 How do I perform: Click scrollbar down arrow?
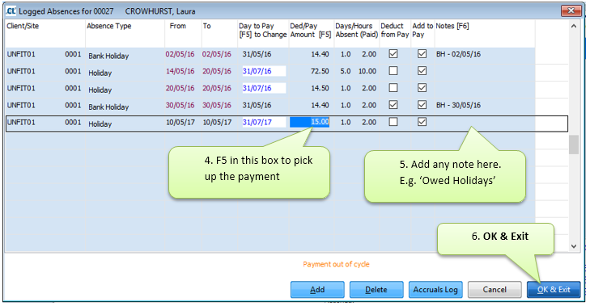point(574,246)
